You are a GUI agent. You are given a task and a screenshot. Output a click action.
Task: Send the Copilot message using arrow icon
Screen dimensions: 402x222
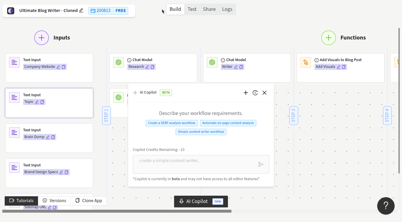coord(261,164)
